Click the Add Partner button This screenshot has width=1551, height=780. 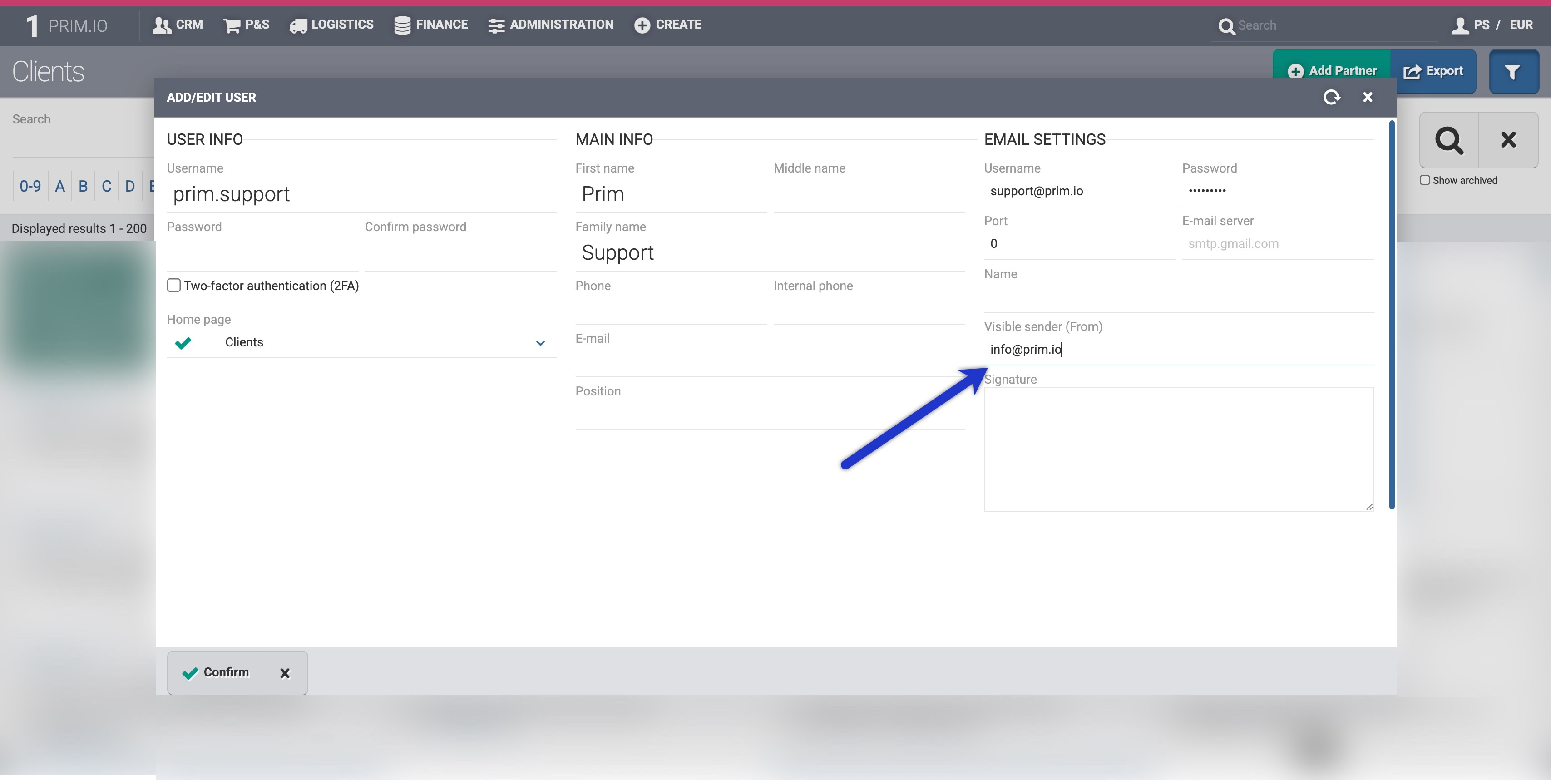(1332, 71)
